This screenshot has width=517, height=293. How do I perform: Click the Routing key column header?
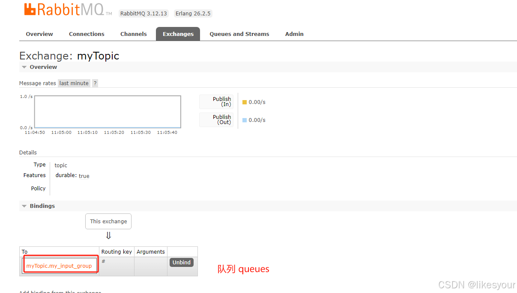click(x=117, y=252)
